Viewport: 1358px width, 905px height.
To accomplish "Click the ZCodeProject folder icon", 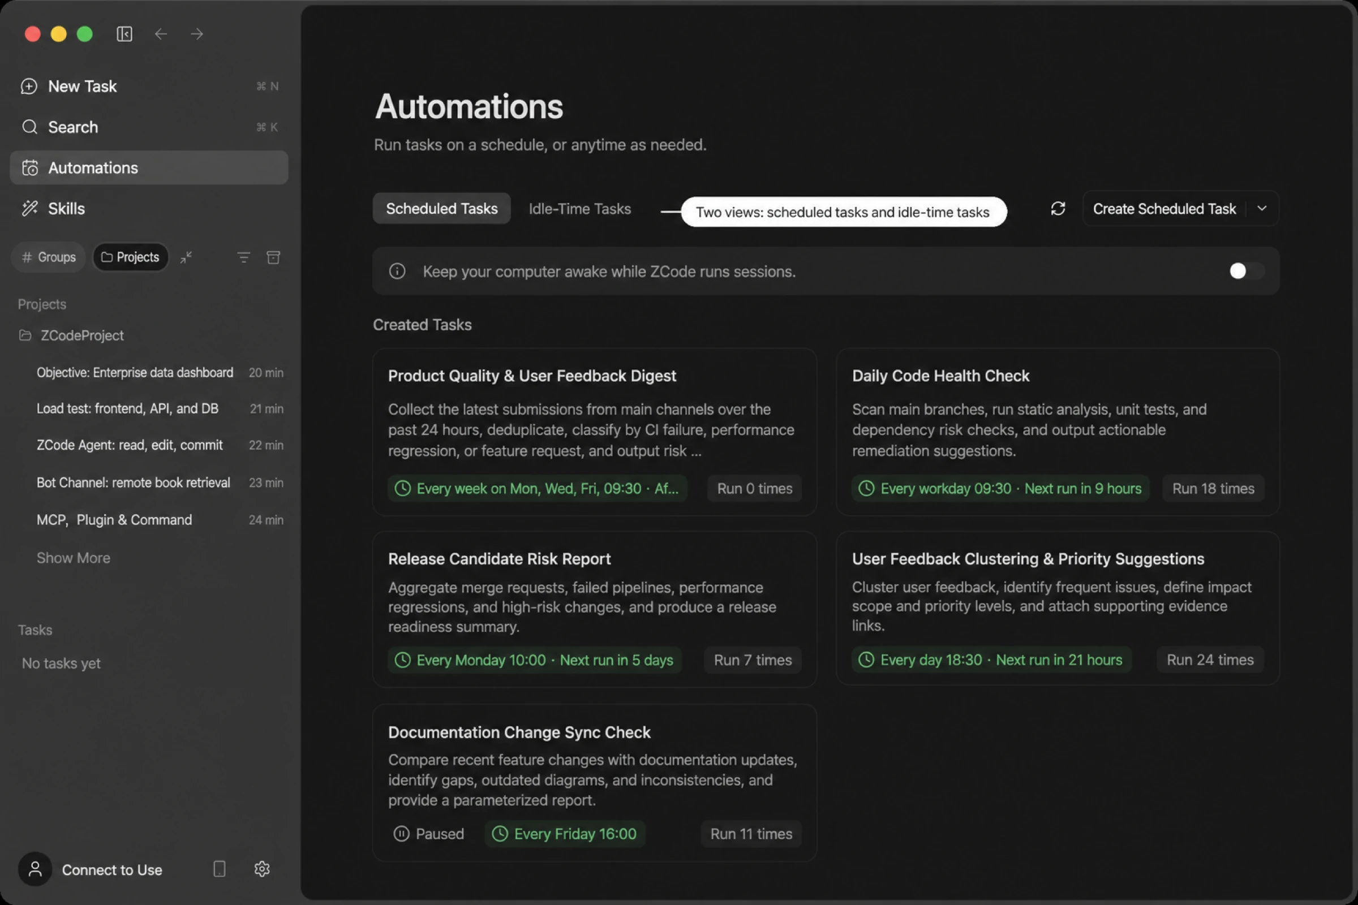I will [25, 335].
